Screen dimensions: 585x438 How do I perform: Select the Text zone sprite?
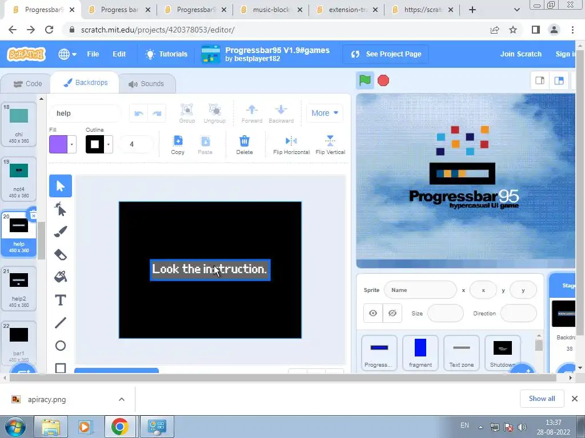461,352
